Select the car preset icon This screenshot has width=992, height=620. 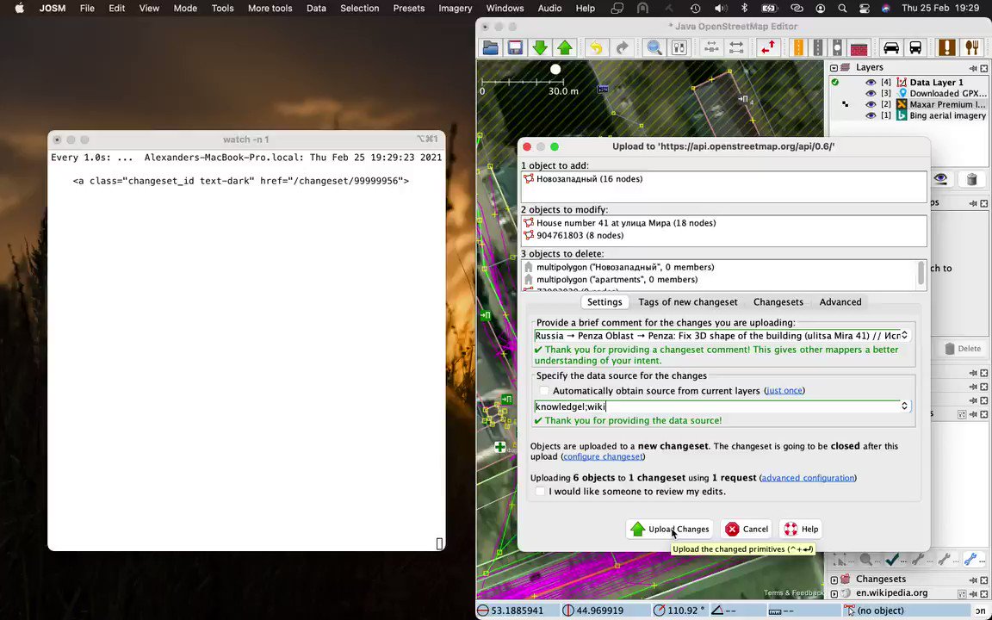point(890,47)
